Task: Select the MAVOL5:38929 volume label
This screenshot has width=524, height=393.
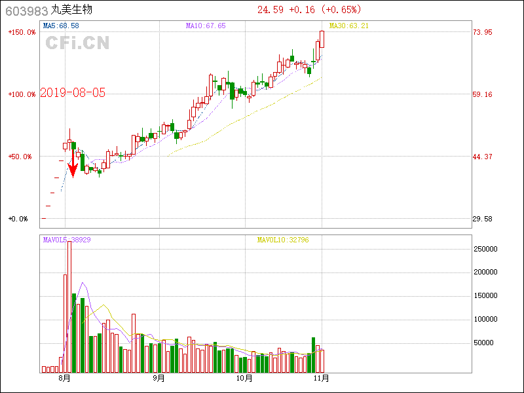Action: coord(67,240)
